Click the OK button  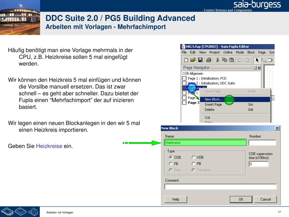(x=241, y=199)
